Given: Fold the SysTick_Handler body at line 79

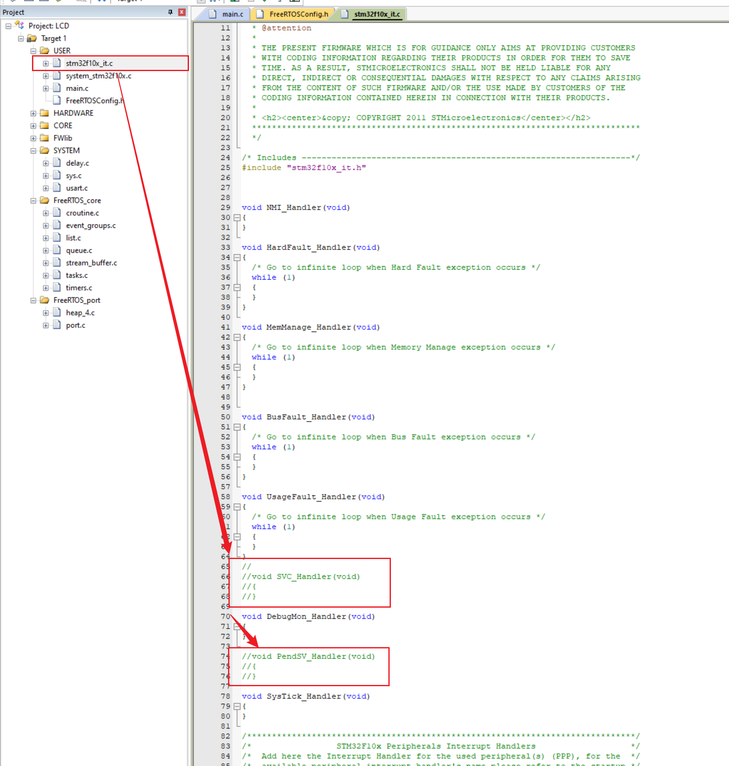Looking at the screenshot, I should [237, 706].
